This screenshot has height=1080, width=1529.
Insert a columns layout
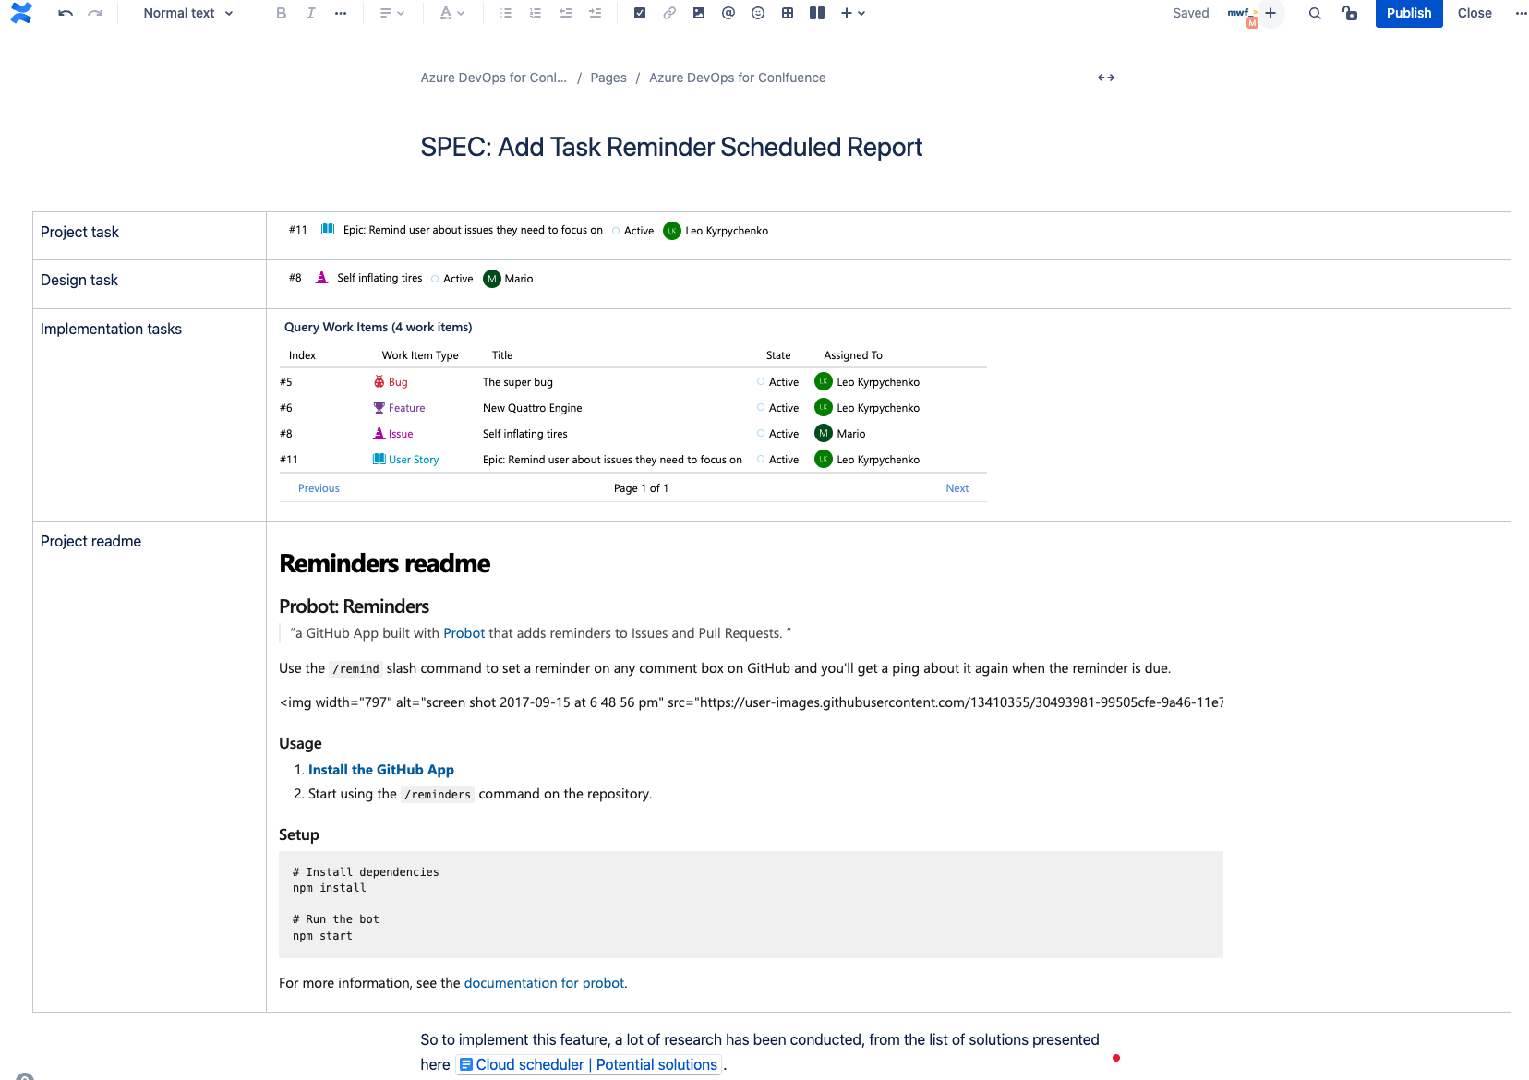pyautogui.click(x=817, y=13)
